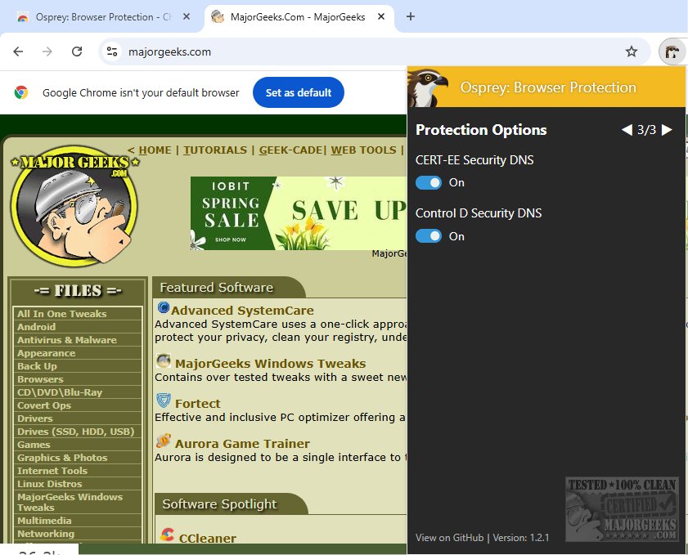Switch to Osprey: Browser Protection tab

coord(103,17)
